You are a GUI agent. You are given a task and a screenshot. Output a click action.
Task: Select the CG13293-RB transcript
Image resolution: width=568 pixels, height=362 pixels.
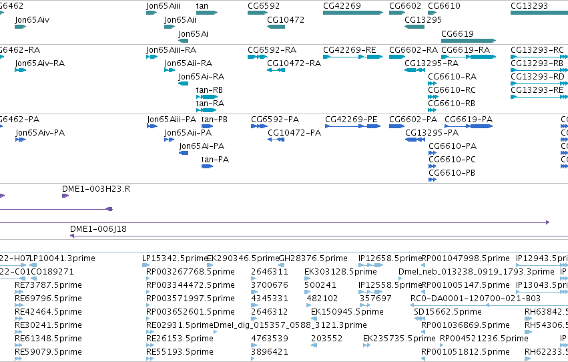coord(539,70)
